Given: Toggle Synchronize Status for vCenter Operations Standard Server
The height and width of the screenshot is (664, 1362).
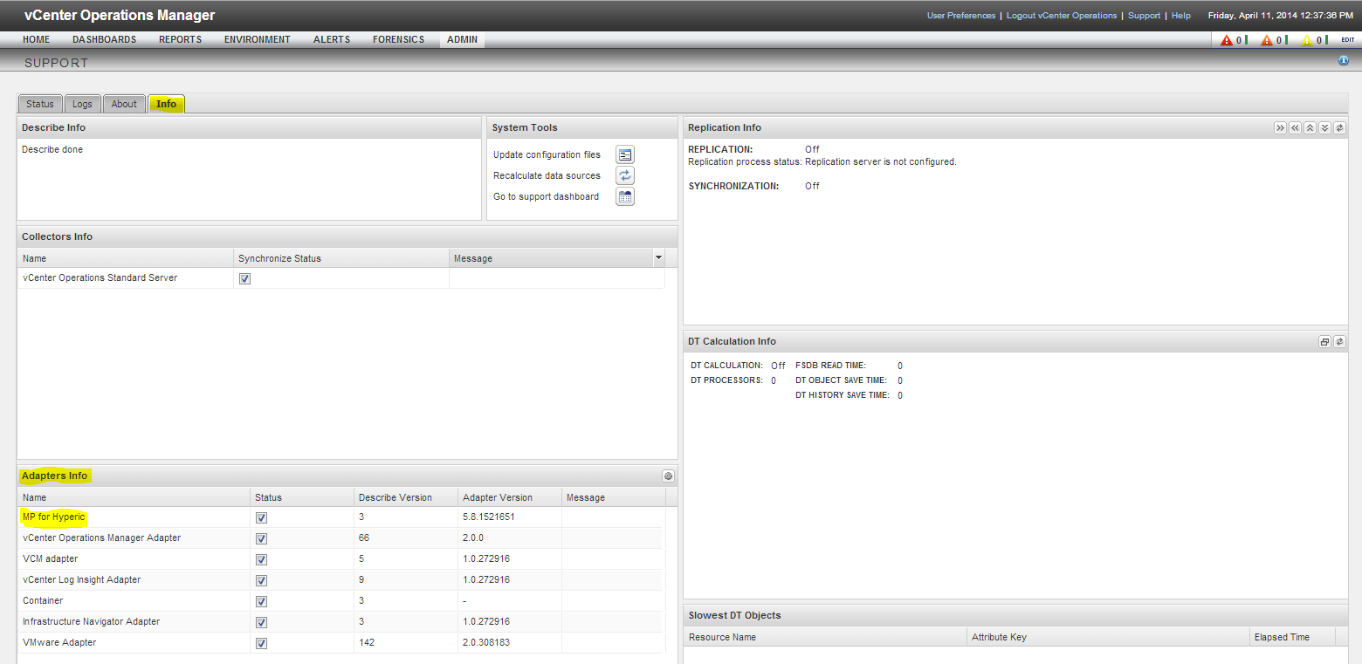Looking at the screenshot, I should tap(244, 277).
